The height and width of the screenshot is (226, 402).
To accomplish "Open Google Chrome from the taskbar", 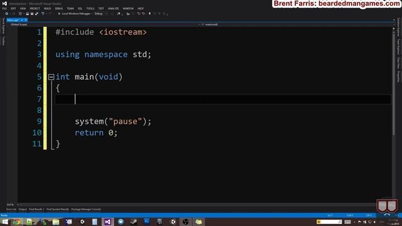I will (17, 222).
